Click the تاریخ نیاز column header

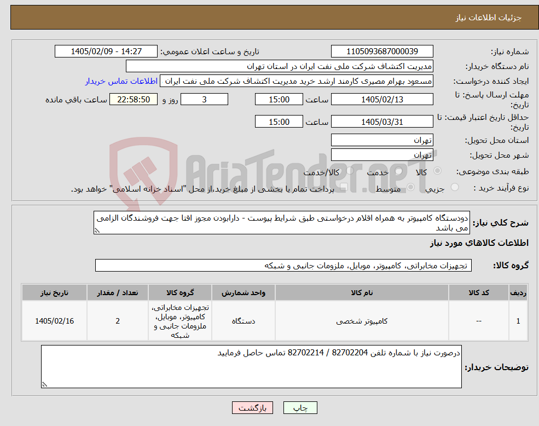point(54,292)
